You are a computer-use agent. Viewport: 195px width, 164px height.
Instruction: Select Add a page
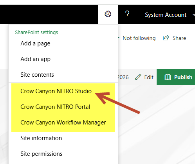[x=35, y=43]
